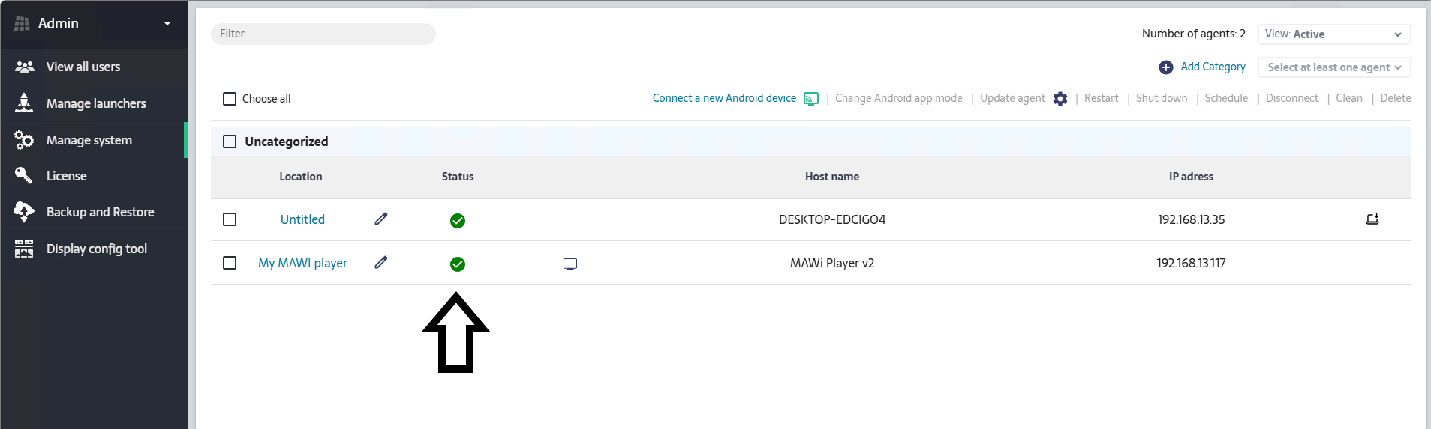This screenshot has height=429, width=1431.
Task: Check the Uncategorized group checkbox
Action: click(x=230, y=142)
